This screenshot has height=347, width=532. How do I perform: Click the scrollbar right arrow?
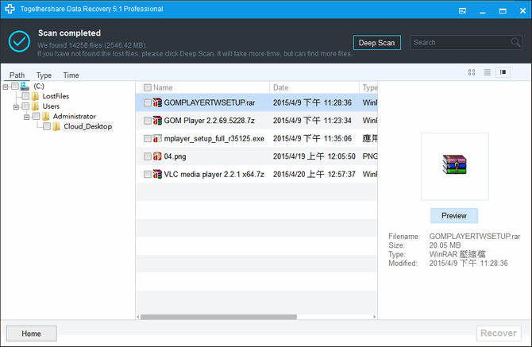point(374,317)
